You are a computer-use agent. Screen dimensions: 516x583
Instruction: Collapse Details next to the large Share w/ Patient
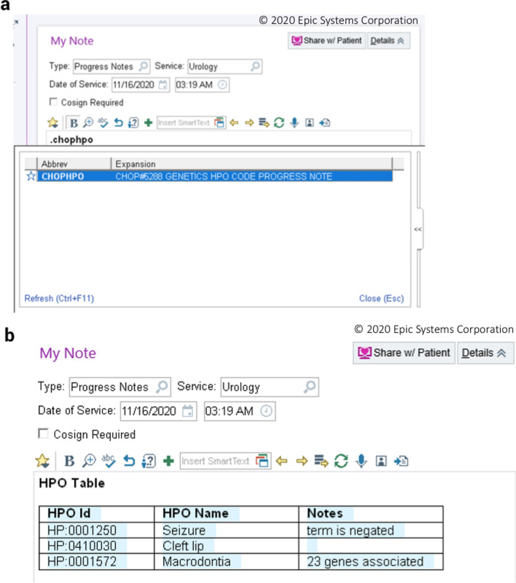(485, 353)
